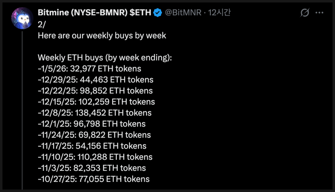This screenshot has width=335, height=192.
Task: Click the 12/1/25 line showing 96,798 ETH
Action: (92, 124)
